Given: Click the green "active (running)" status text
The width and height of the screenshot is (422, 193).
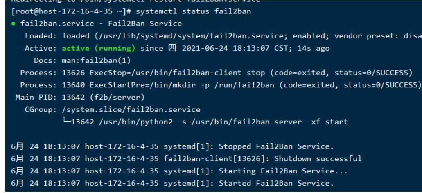Looking at the screenshot, I should (98, 48).
